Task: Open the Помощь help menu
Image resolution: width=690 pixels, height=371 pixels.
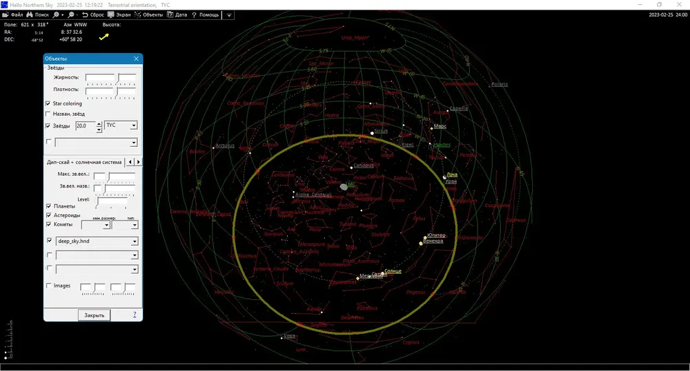Action: click(x=205, y=14)
